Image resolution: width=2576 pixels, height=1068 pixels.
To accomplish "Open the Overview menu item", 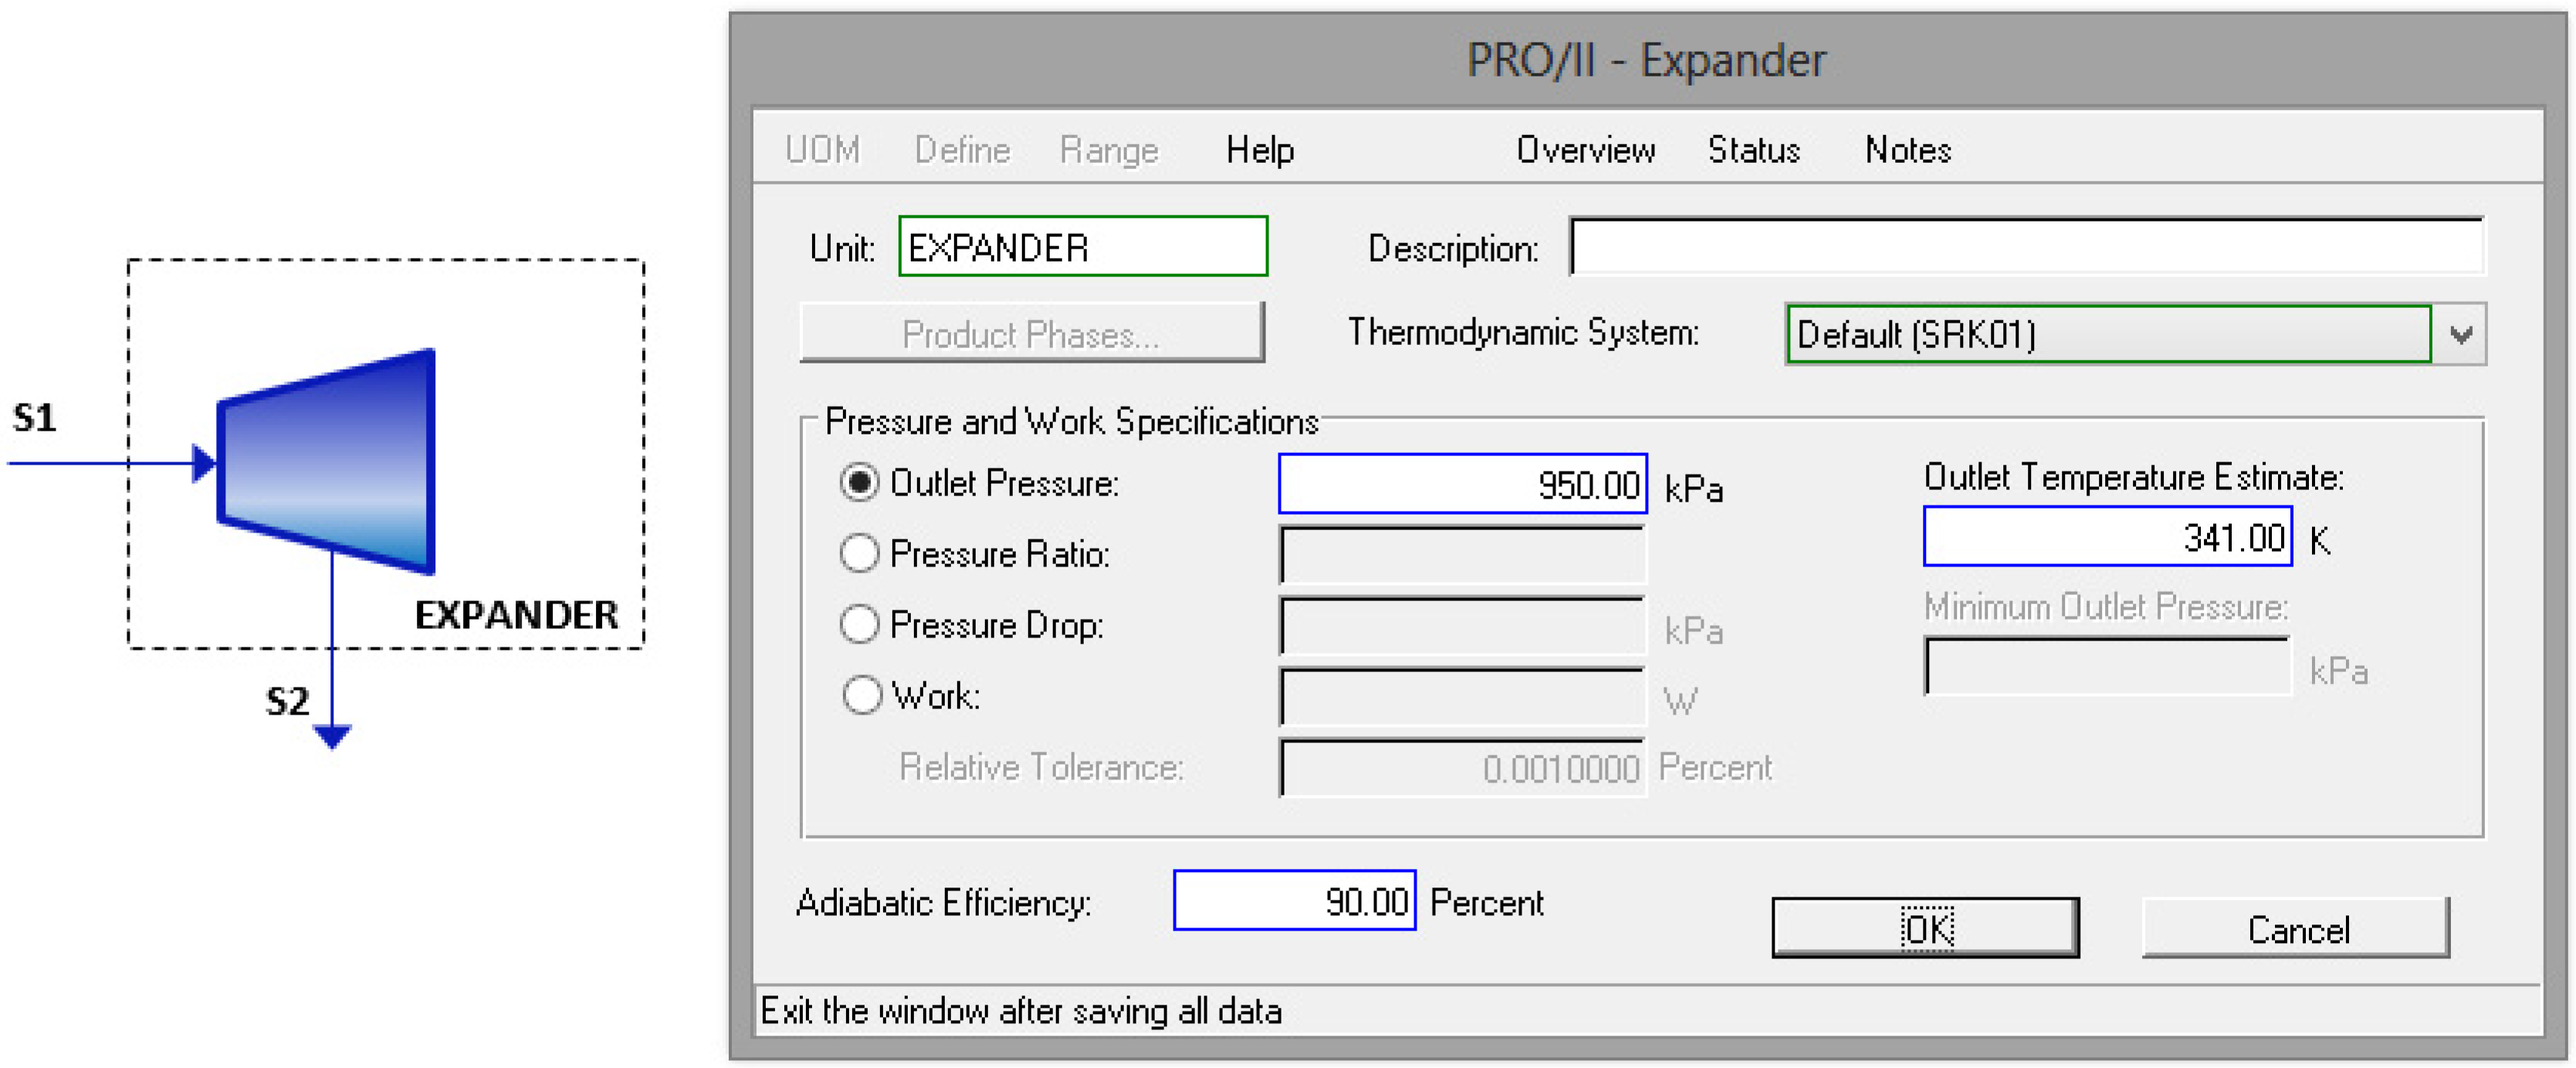I will (1586, 150).
